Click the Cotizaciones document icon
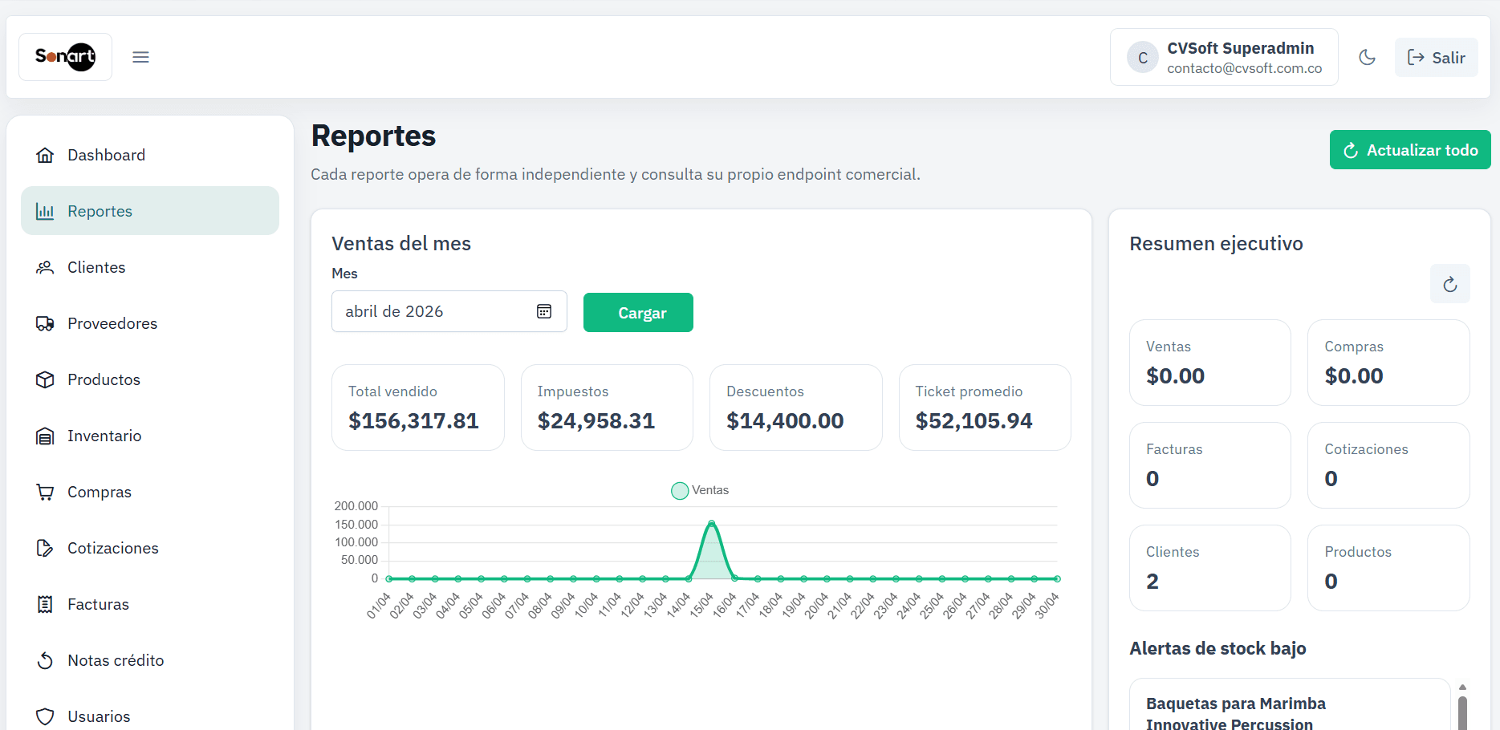The width and height of the screenshot is (1500, 730). tap(45, 548)
